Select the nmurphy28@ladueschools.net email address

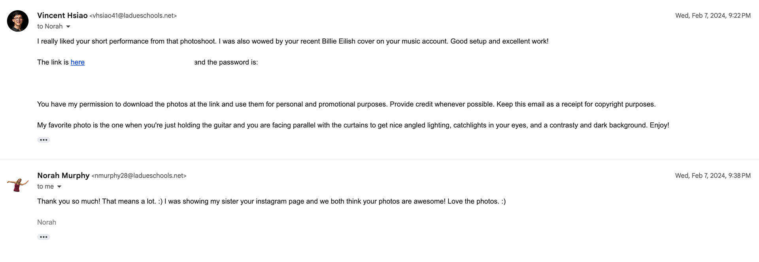click(x=139, y=176)
